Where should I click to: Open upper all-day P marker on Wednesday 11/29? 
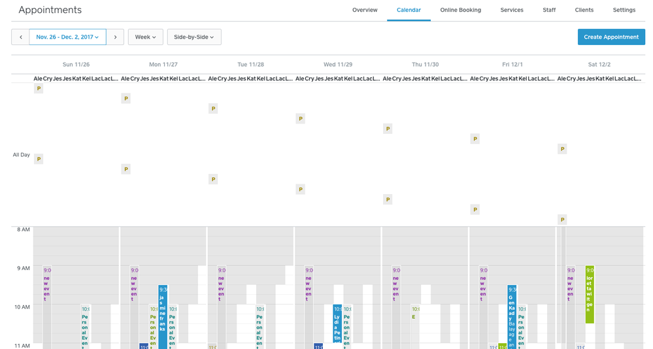point(300,119)
